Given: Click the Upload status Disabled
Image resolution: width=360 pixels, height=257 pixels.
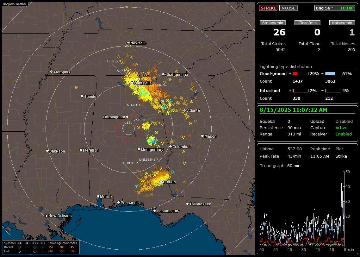Looking at the screenshot, I should (344, 122).
